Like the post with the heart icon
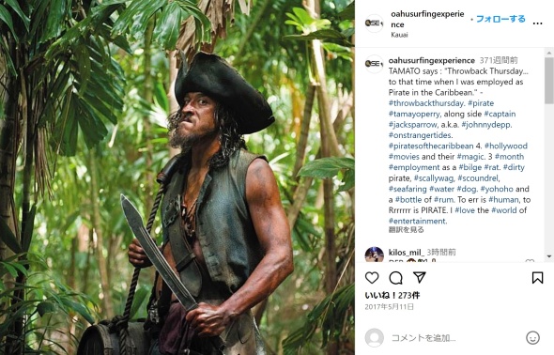The height and width of the screenshot is (355, 554). [x=372, y=278]
